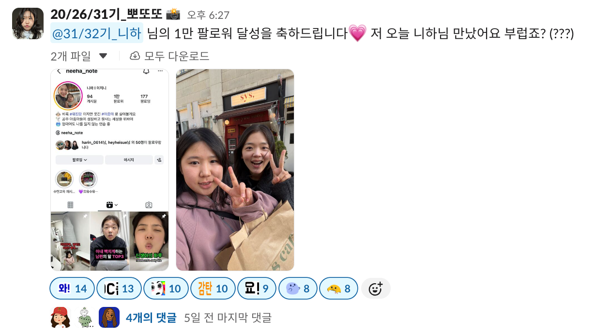Click the add reaction smiley icon
Screen dimensions: 611x335
pos(376,289)
